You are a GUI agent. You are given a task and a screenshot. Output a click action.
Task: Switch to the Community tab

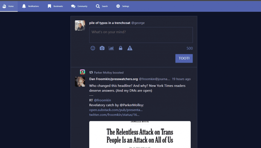pos(79,6)
